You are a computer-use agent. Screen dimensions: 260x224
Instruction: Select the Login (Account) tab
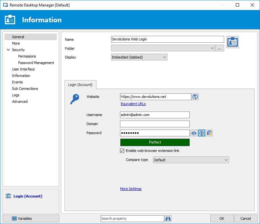pos(80,85)
